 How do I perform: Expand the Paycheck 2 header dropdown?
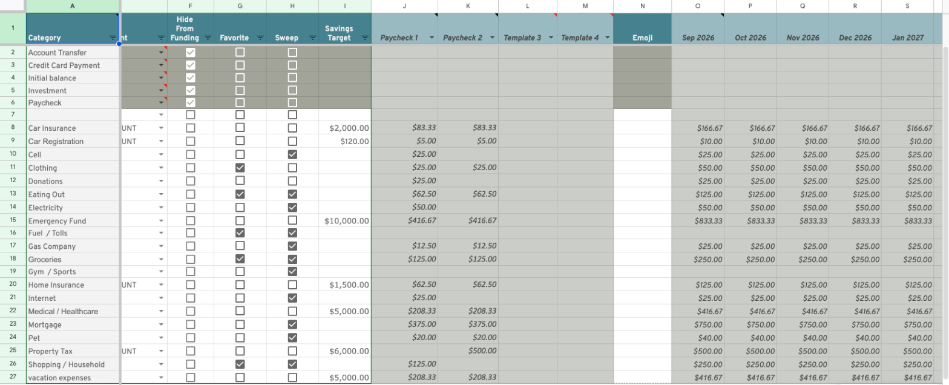click(492, 38)
